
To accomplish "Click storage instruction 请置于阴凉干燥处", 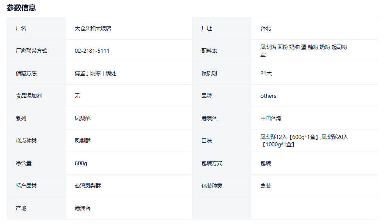I will point(95,74).
